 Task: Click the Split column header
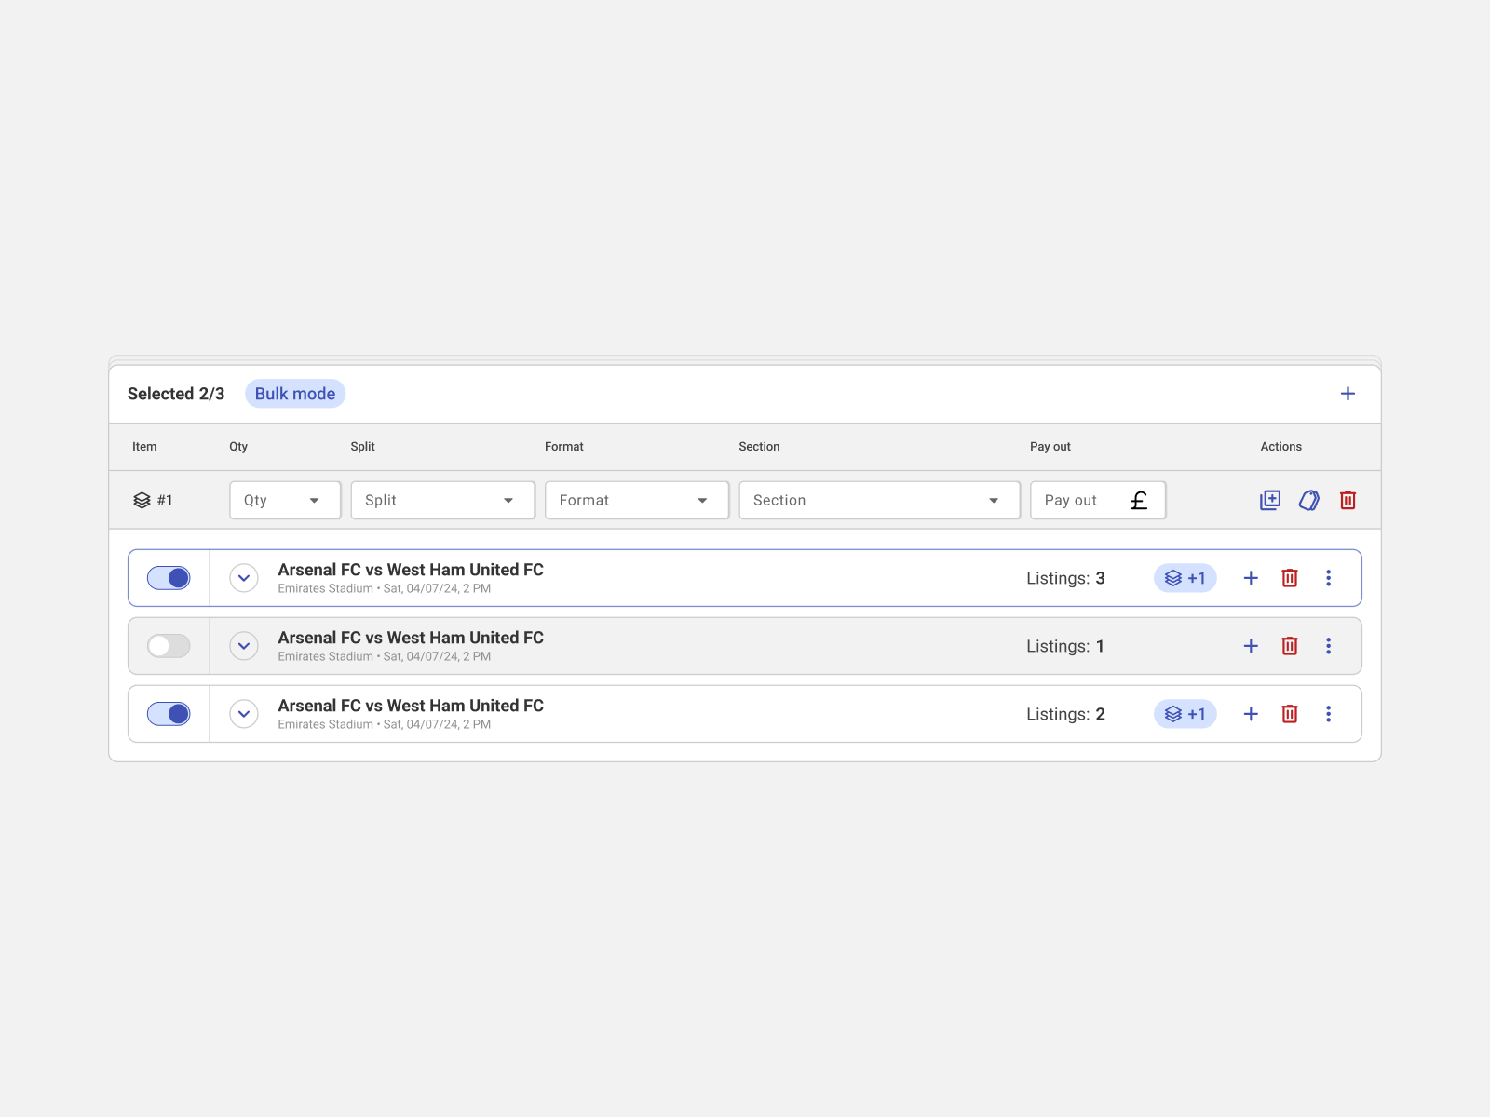click(x=362, y=447)
